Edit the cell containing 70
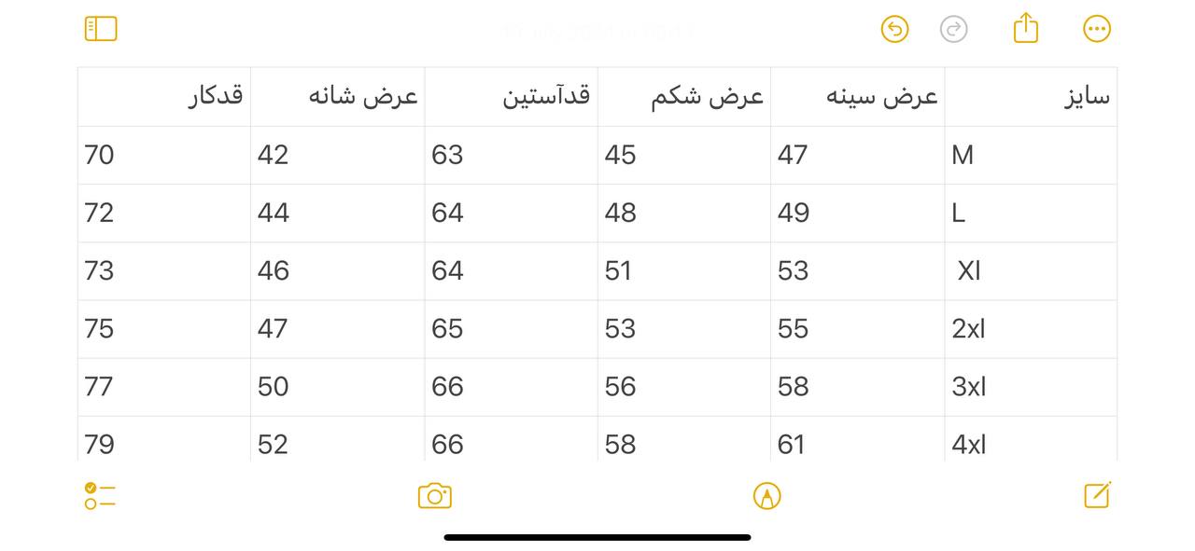This screenshot has height=551, width=1195. pyautogui.click(x=164, y=155)
